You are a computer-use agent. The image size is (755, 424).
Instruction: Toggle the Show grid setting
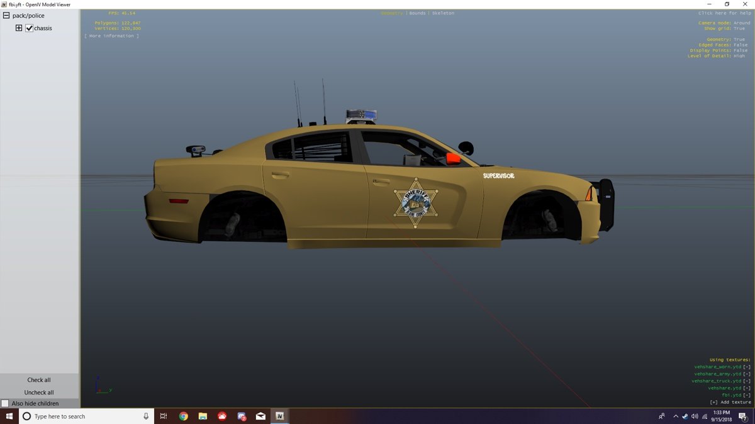[x=739, y=28]
